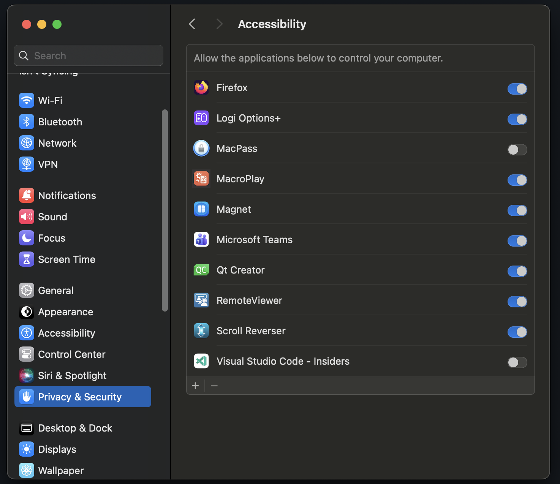Click the forward navigation chevron
Image resolution: width=560 pixels, height=484 pixels.
[219, 24]
